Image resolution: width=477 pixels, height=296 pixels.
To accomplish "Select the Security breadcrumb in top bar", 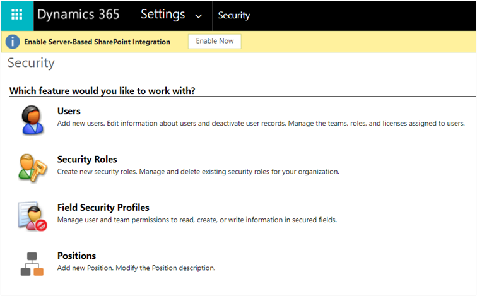I will [x=234, y=15].
